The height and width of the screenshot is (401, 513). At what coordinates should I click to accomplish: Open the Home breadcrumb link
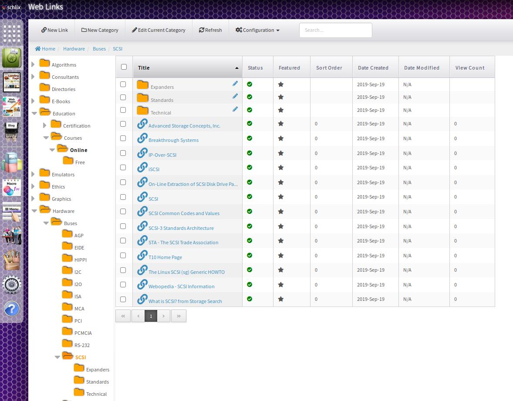[x=45, y=49]
